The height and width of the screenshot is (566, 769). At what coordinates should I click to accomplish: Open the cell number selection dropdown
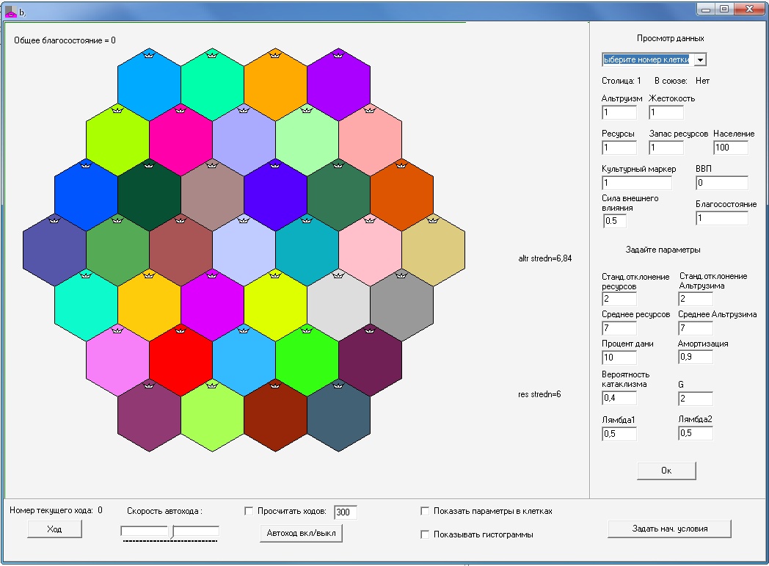(x=700, y=60)
